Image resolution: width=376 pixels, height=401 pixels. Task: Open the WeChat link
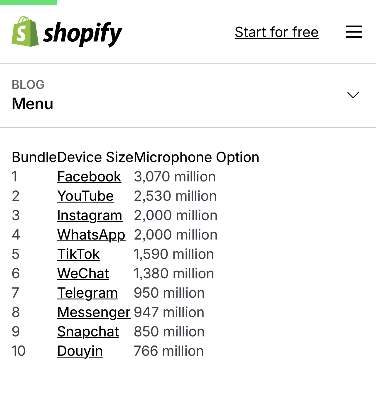83,274
